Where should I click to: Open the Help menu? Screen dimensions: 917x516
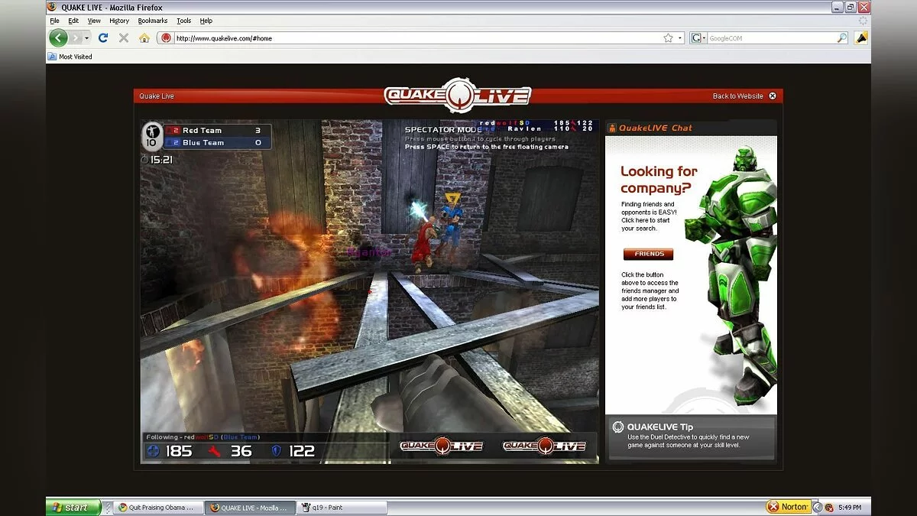[x=206, y=21]
